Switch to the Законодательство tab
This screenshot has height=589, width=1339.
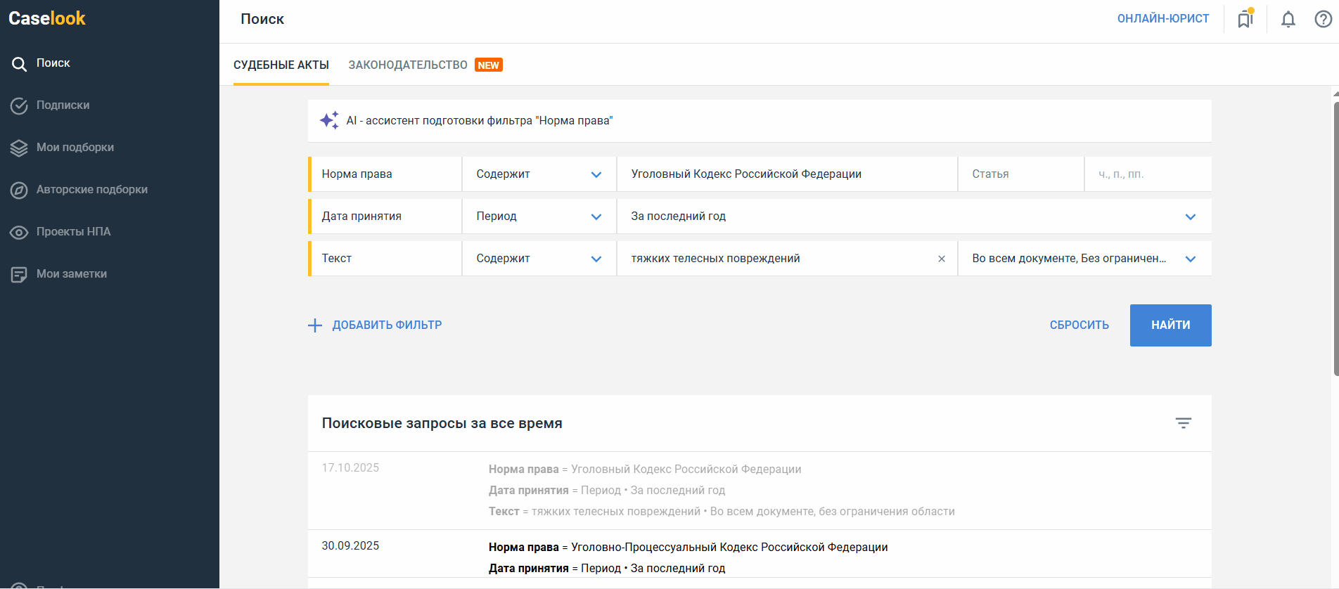(408, 65)
